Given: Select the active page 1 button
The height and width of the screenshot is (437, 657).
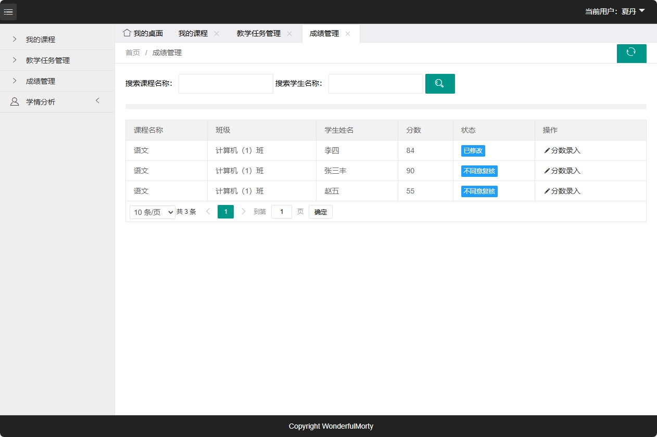Looking at the screenshot, I should (225, 212).
